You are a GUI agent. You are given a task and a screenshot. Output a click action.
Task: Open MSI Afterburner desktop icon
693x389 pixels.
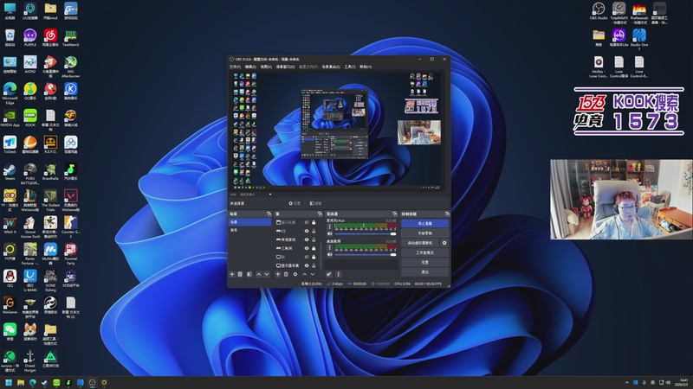71,67
